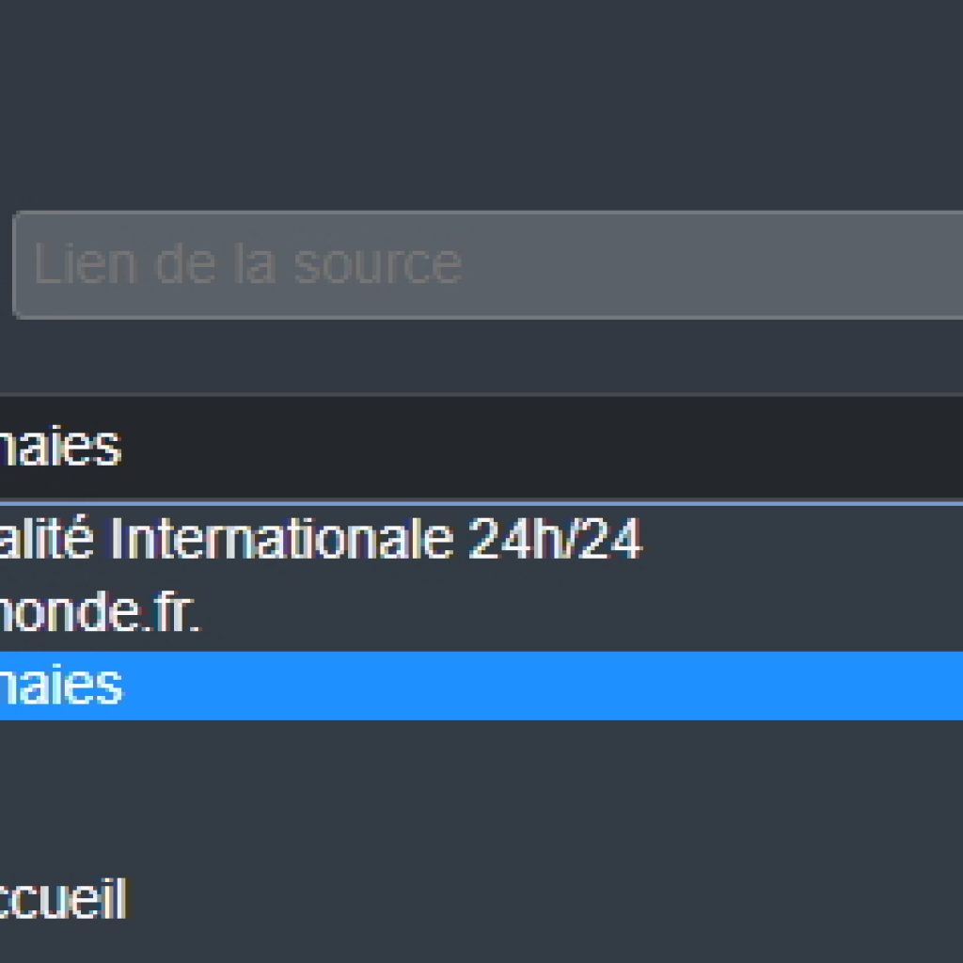Pick the source entry ending 'monde.fr.'
This screenshot has height=963, width=963.
481,611
